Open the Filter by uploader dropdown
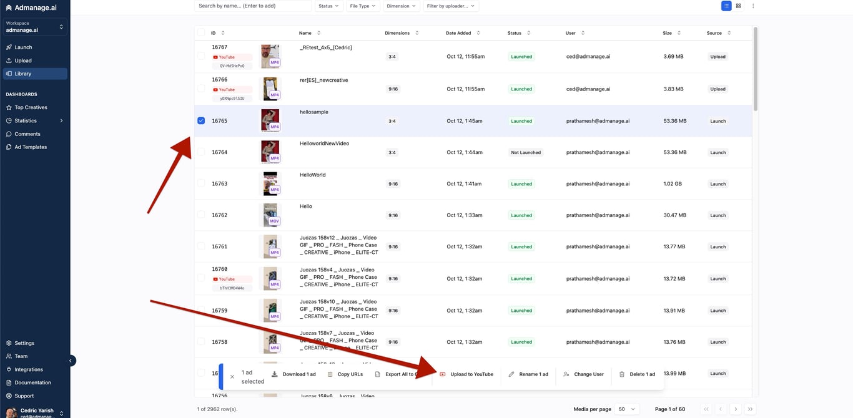The width and height of the screenshot is (853, 418). [x=451, y=6]
